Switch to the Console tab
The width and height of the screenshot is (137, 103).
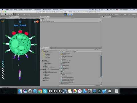coord(53,48)
